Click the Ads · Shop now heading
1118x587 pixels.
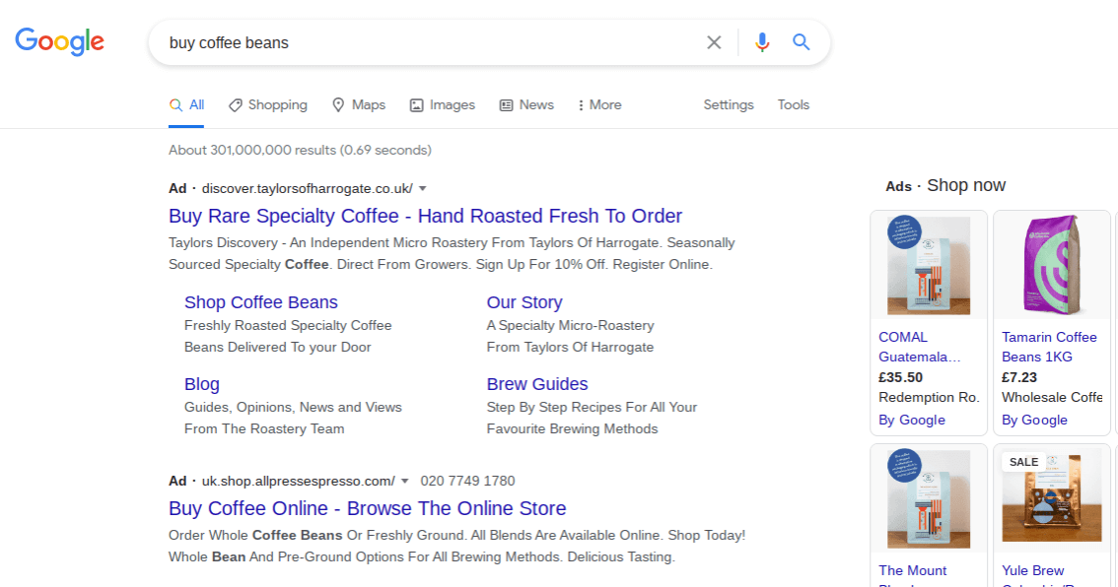(x=945, y=186)
